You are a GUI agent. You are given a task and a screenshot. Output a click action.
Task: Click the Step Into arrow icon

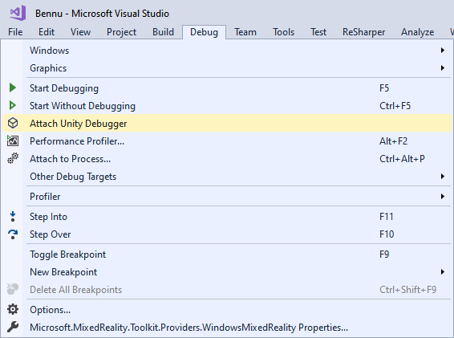pyautogui.click(x=13, y=216)
